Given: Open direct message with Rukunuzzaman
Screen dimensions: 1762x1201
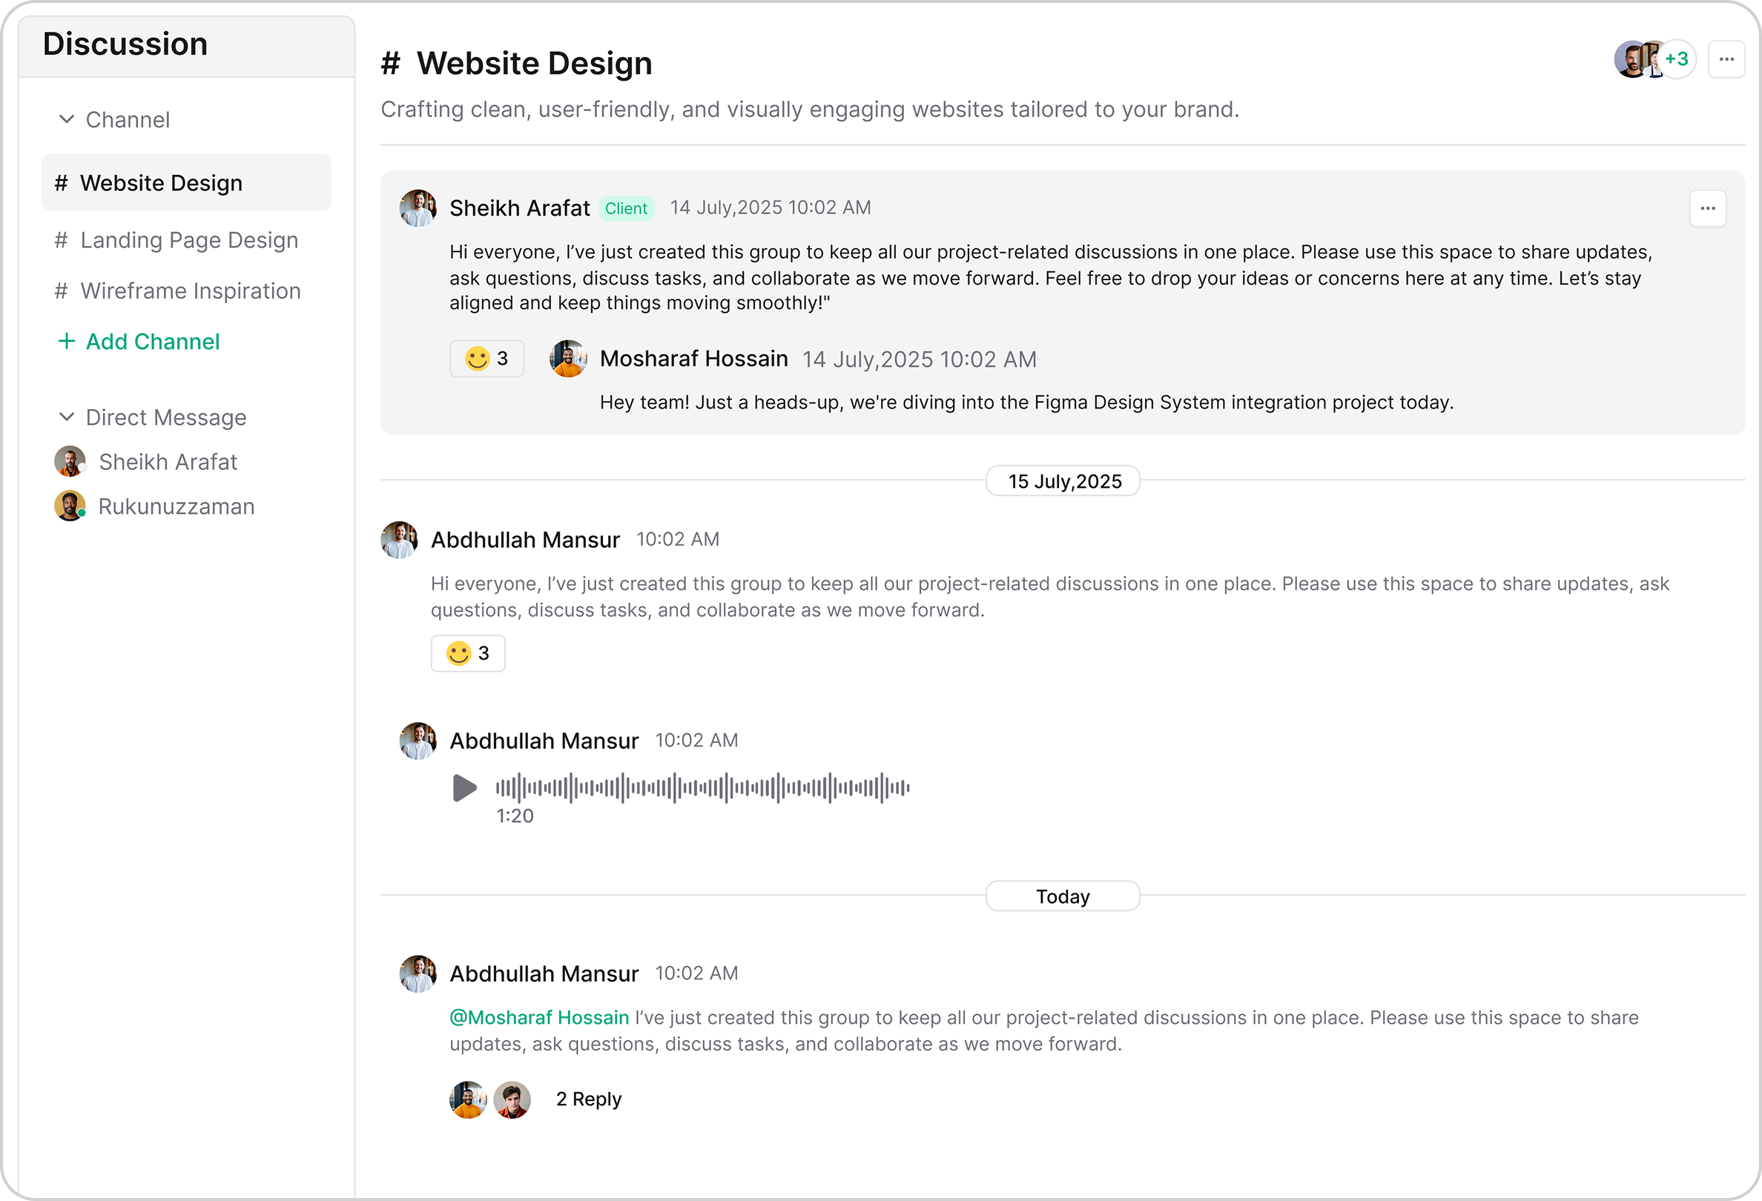Looking at the screenshot, I should [176, 506].
